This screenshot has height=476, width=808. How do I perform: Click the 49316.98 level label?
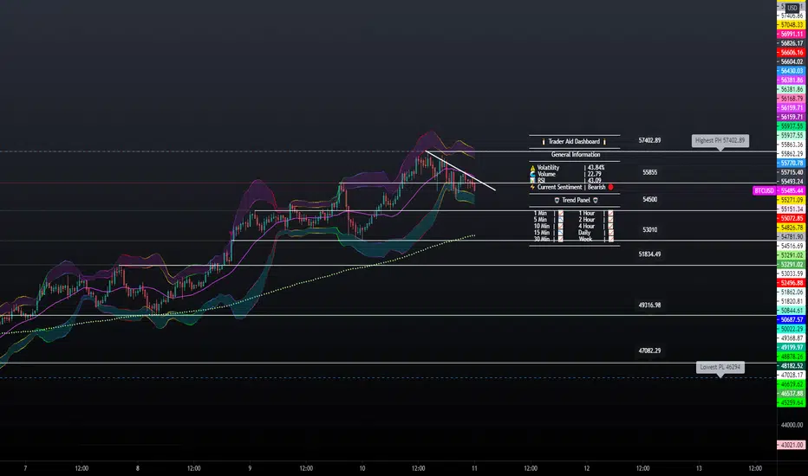649,306
